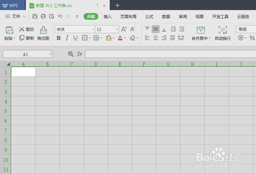This screenshot has width=256, height=174.
Task: Click the magnifier icon beside fx
Action: tap(70, 54)
